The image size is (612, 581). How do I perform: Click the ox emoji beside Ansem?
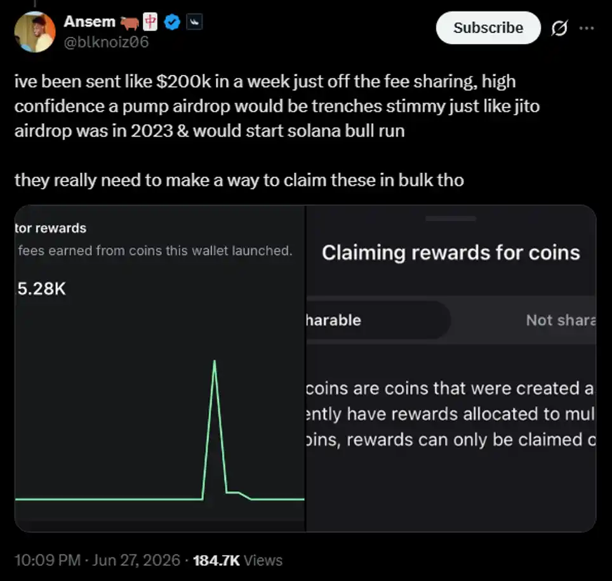130,23
